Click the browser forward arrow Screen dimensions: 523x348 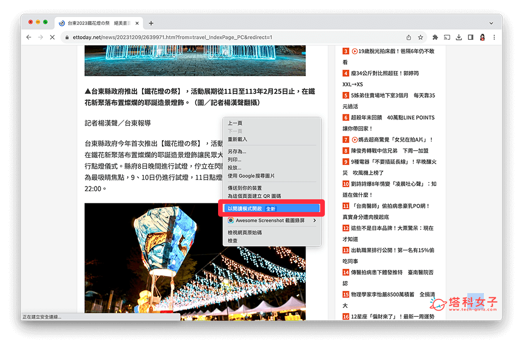pos(40,37)
